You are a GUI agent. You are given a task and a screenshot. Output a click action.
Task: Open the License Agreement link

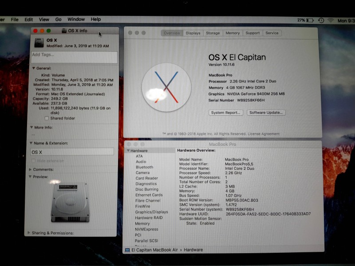coord(264,134)
